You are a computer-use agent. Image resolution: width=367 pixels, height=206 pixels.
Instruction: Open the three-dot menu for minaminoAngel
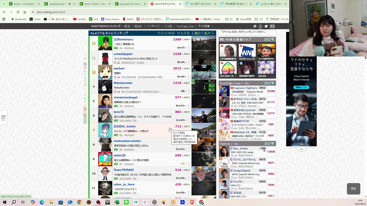pyautogui.click(x=189, y=106)
